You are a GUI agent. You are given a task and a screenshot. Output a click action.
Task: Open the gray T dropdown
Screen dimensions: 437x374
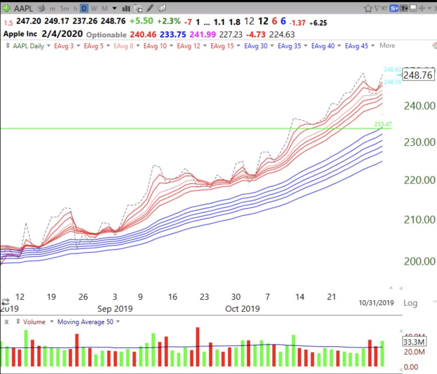click(x=404, y=9)
